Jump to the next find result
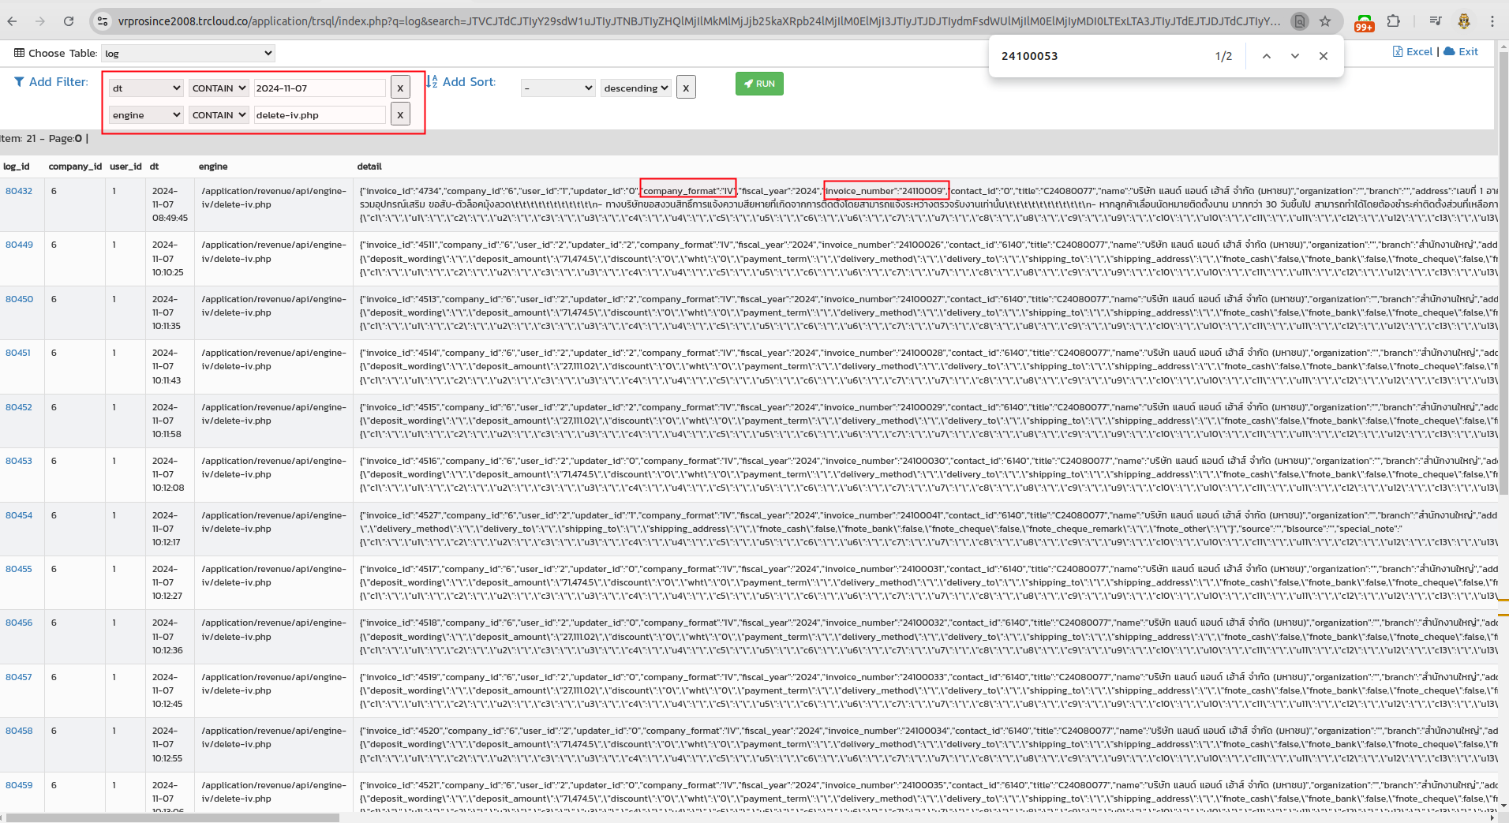Image resolution: width=1509 pixels, height=823 pixels. point(1295,56)
